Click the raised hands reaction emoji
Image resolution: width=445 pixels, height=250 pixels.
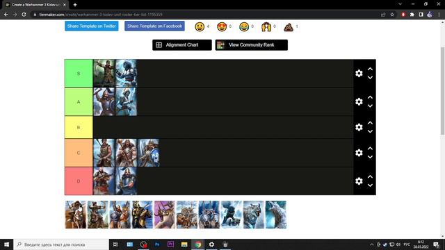click(266, 26)
